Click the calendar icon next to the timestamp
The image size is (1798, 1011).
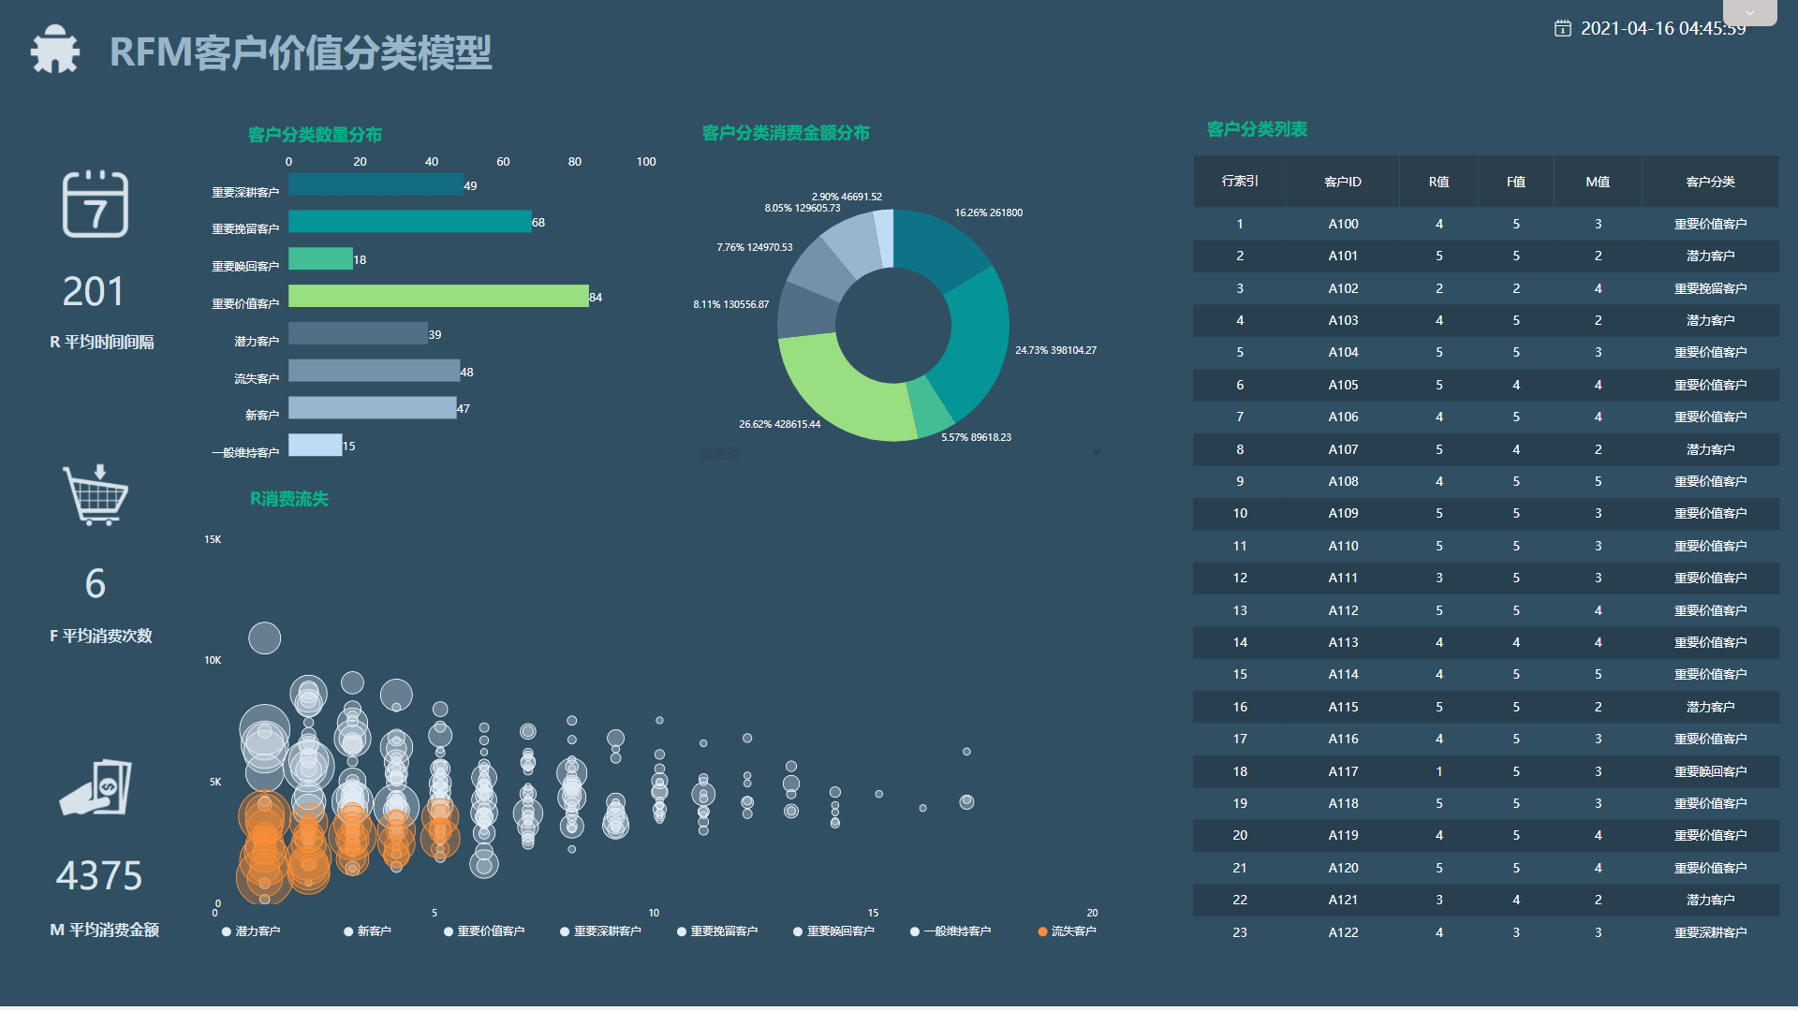1562,28
